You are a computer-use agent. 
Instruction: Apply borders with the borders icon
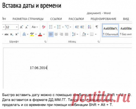coord(92,34)
